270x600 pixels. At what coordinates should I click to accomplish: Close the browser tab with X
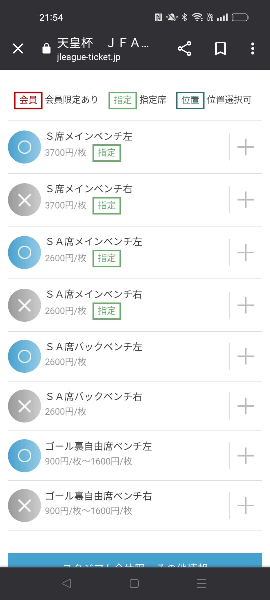pyautogui.click(x=18, y=48)
